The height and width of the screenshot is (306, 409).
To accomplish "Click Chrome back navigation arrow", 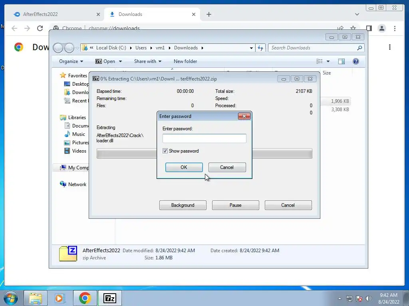I will click(14, 28).
